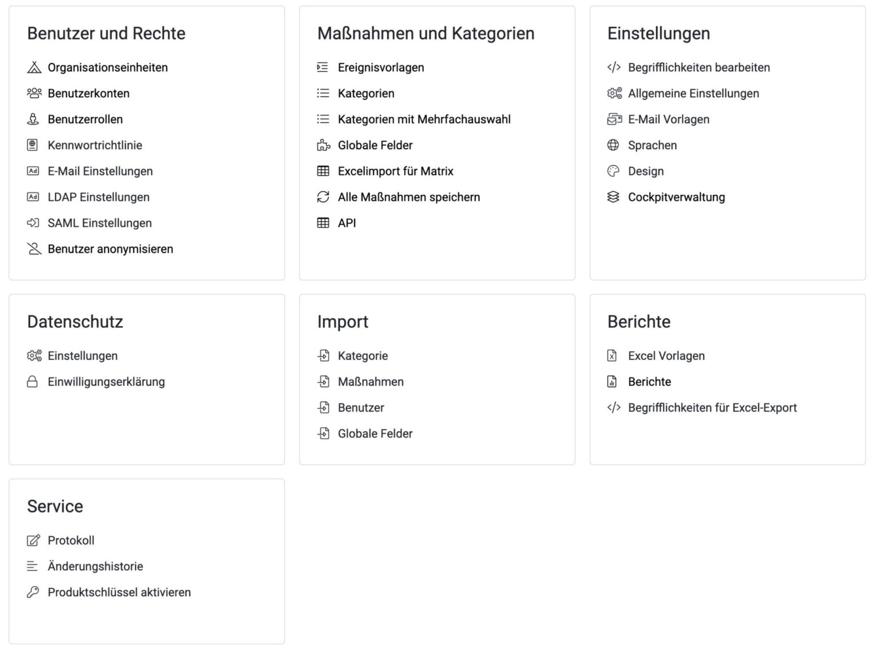Click the Einwilligungserklärung lock icon
The width and height of the screenshot is (877, 649).
(33, 382)
